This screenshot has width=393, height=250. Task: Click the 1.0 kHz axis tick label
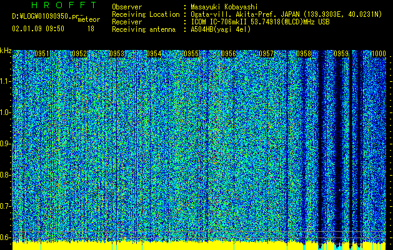(5, 112)
